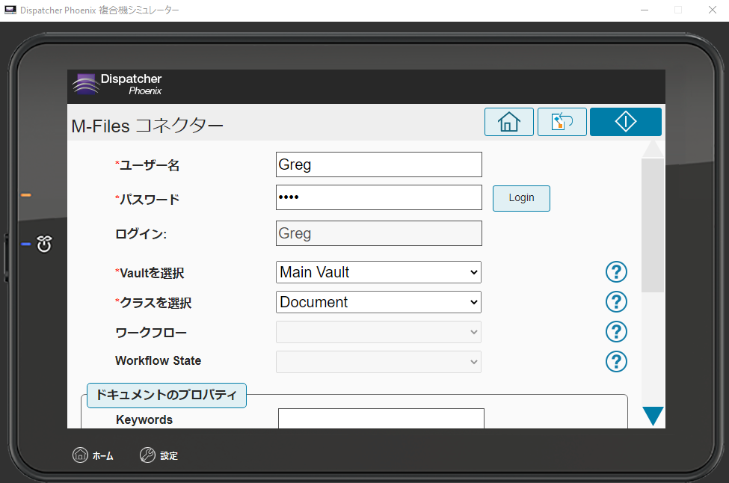729x483 pixels.
Task: Open the ワークフロー dropdown
Action: point(378,332)
